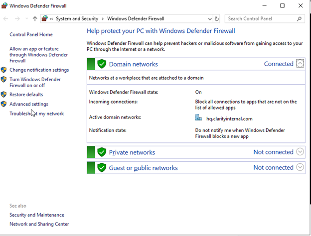Maximize the Windows Defender Firewall window
This screenshot has width=311, height=236.
pyautogui.click(x=282, y=6)
